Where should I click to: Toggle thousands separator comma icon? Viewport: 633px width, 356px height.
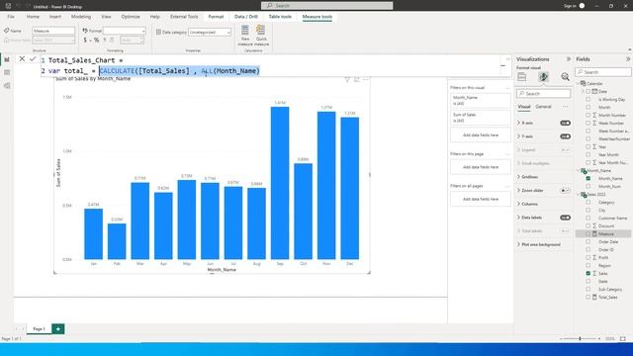tap(105, 40)
